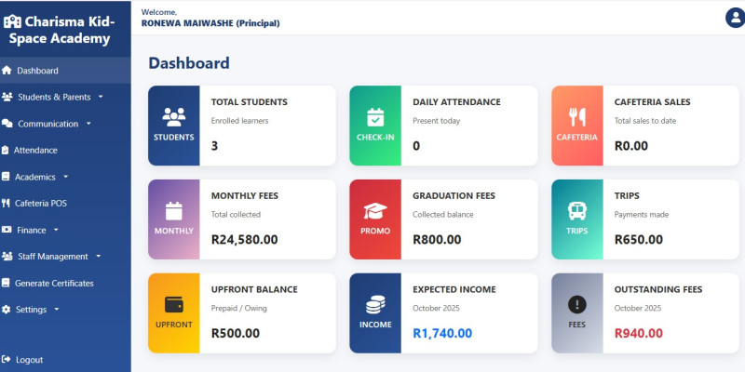Open the Attendance page
Viewport: 745px width, 372px height.
click(x=34, y=151)
